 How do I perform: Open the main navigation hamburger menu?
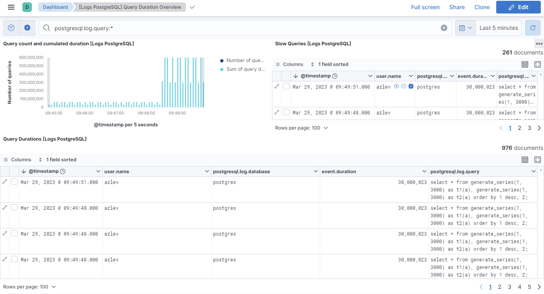click(11, 7)
